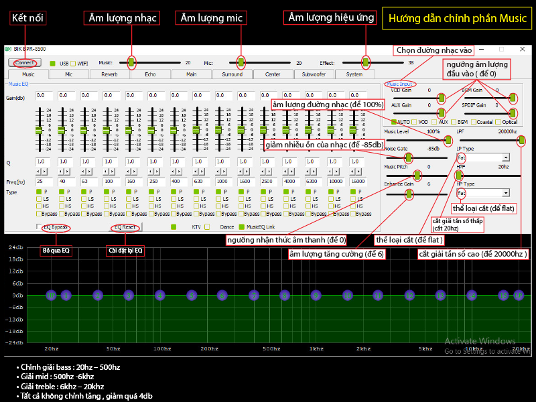Select BGM music input source
The height and width of the screenshot is (402, 536).
click(x=454, y=122)
